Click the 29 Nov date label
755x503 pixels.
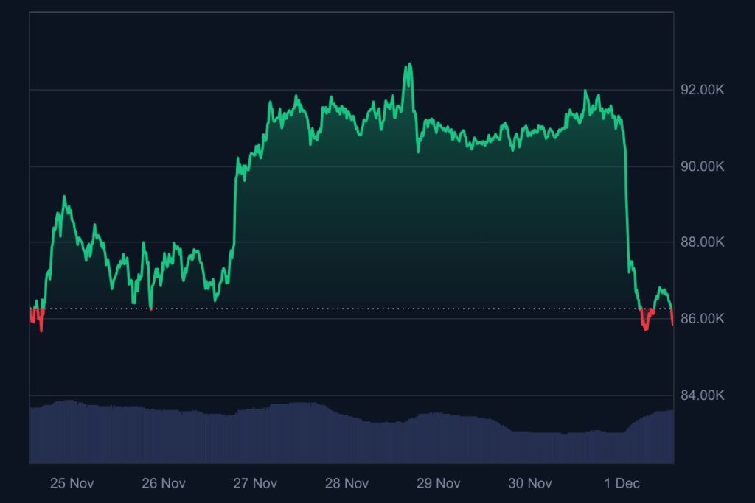(438, 483)
